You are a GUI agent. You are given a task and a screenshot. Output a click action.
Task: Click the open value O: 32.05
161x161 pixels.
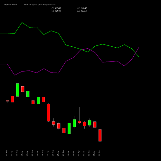point(56,11)
